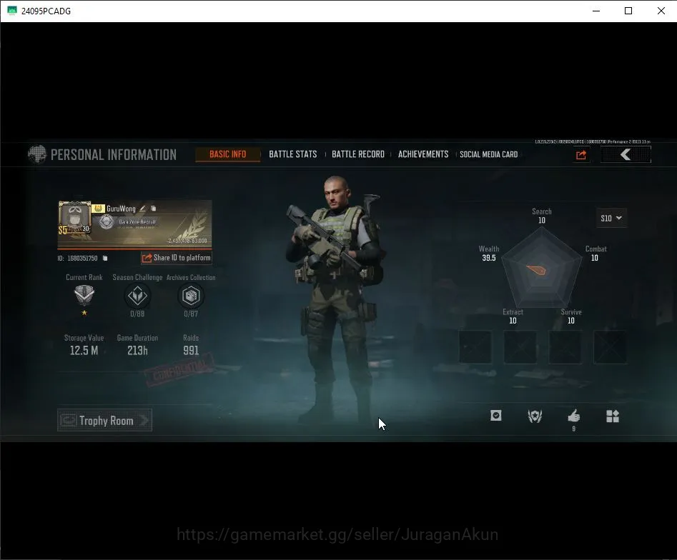This screenshot has height=560, width=677.
Task: Click the Season Challenge 0/88 progress text
Action: tap(137, 314)
